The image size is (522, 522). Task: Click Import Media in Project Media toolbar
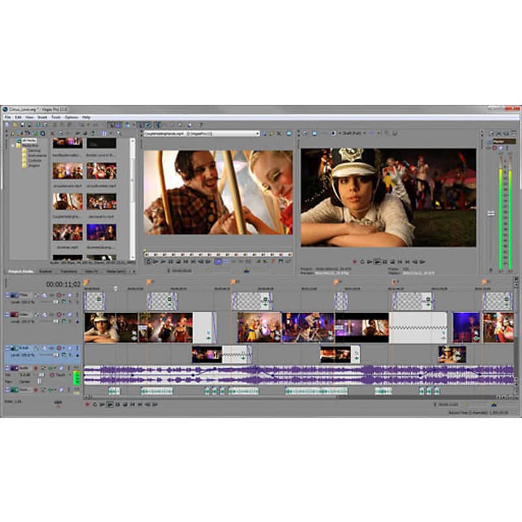tap(12, 133)
